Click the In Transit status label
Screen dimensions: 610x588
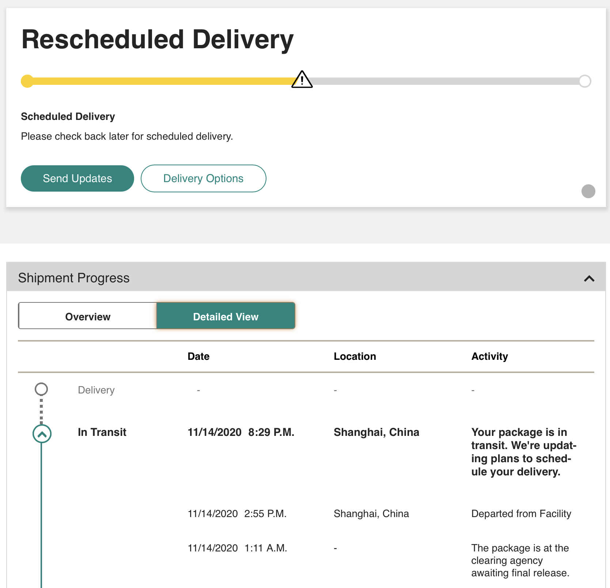102,432
